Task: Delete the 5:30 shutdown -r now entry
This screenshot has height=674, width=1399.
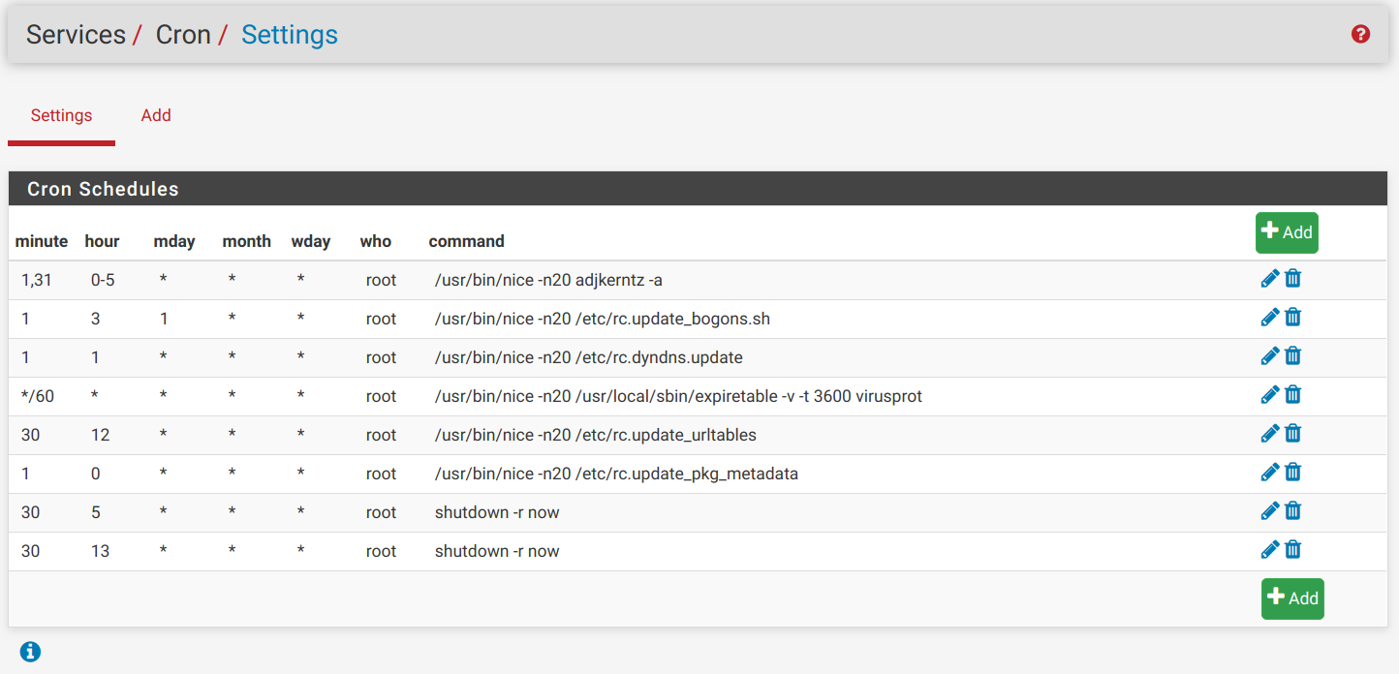Action: (x=1293, y=511)
